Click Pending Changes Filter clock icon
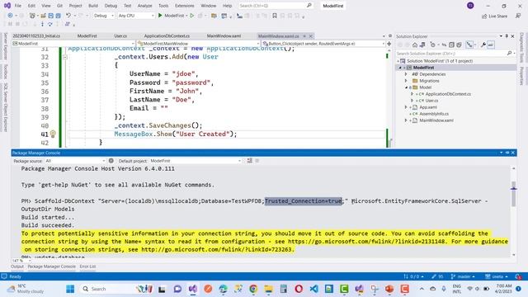This screenshot has height=297, width=528. (432, 45)
